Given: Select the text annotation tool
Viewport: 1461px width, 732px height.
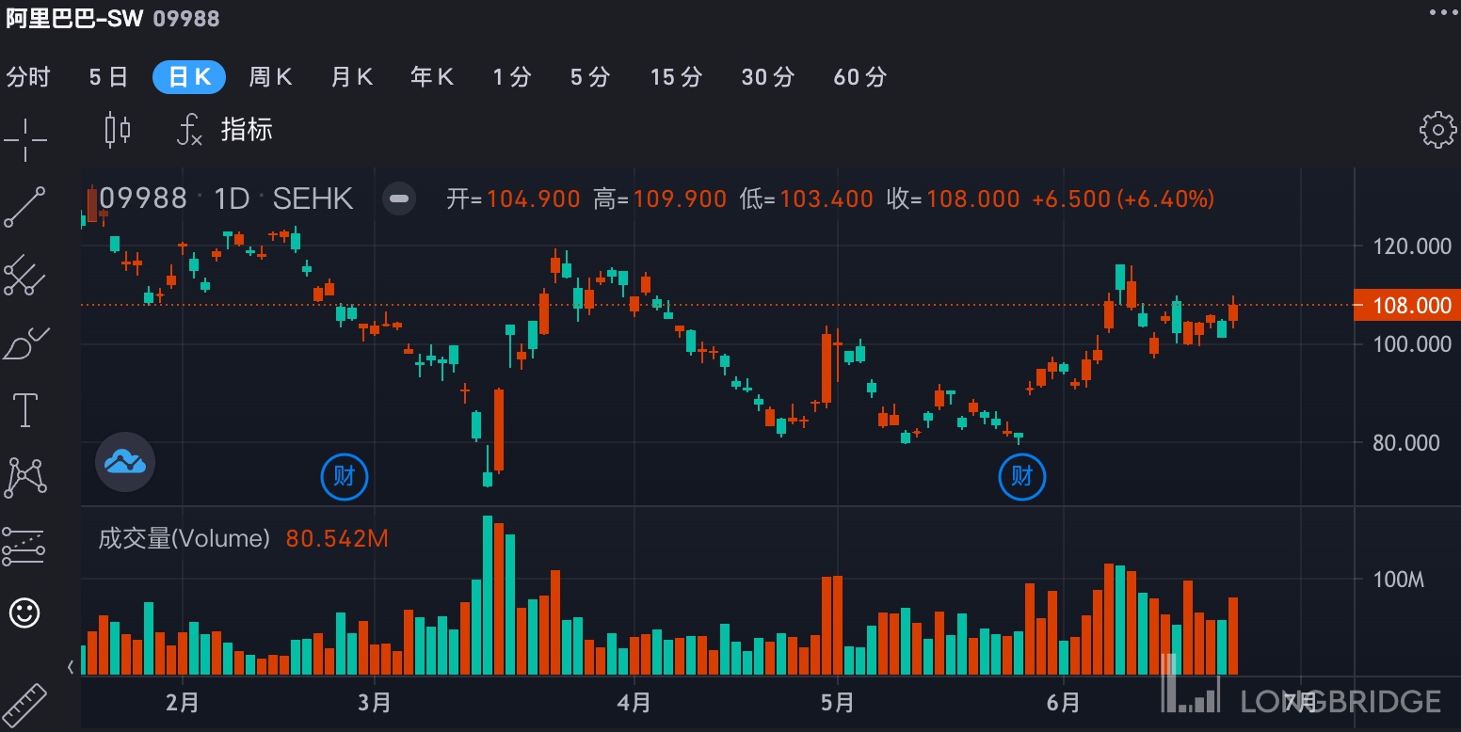Looking at the screenshot, I should coord(24,410).
